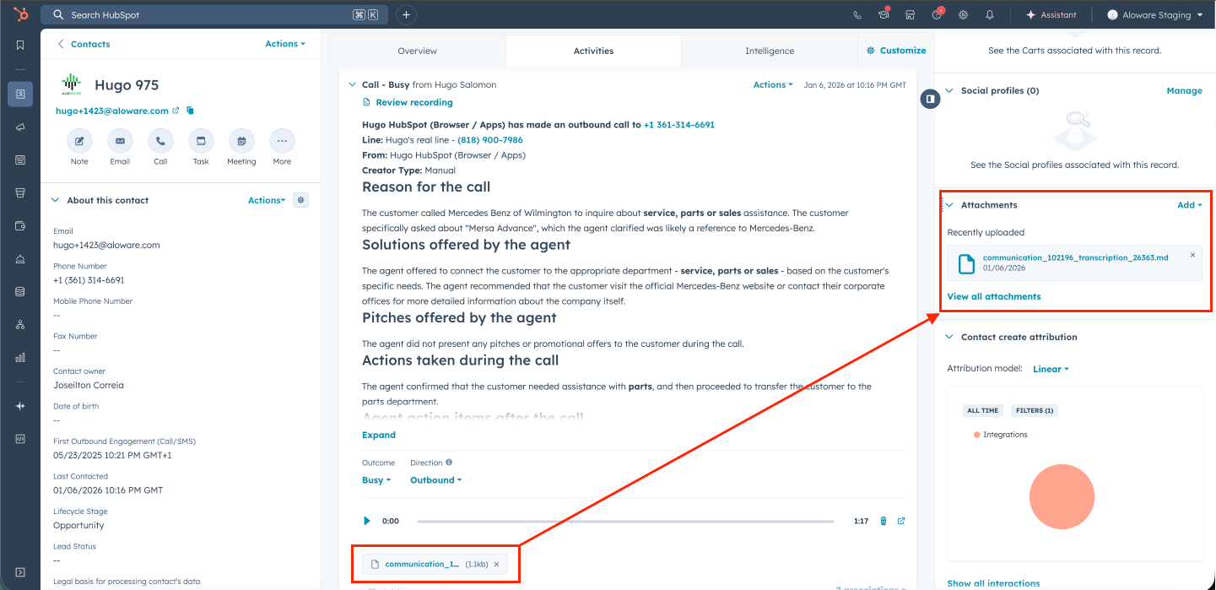Click the +1 361-314-6691 phone link

pyautogui.click(x=679, y=125)
